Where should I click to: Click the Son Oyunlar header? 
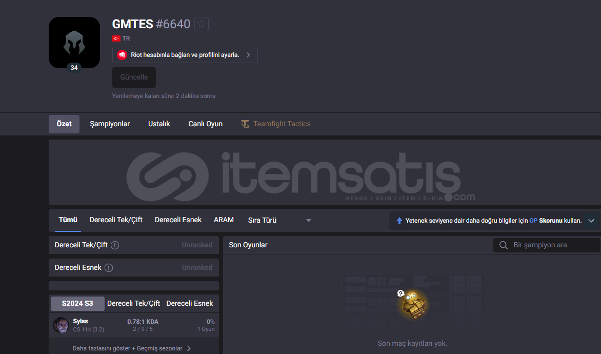click(x=248, y=245)
